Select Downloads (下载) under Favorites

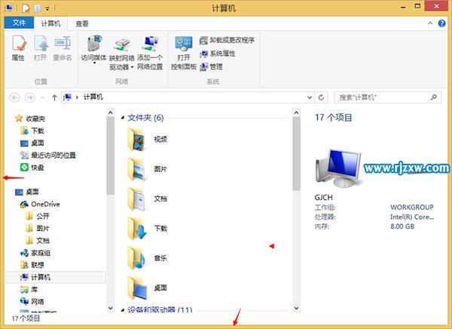(x=32, y=131)
